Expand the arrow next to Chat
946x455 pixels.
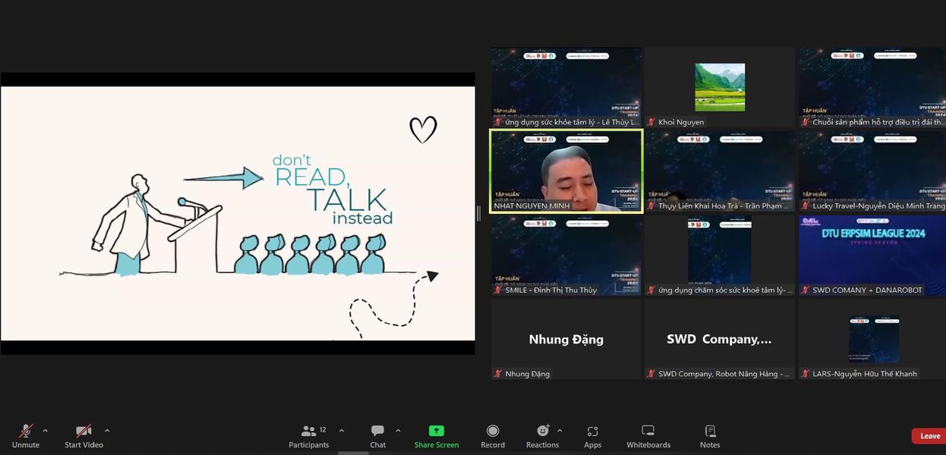[x=398, y=431]
